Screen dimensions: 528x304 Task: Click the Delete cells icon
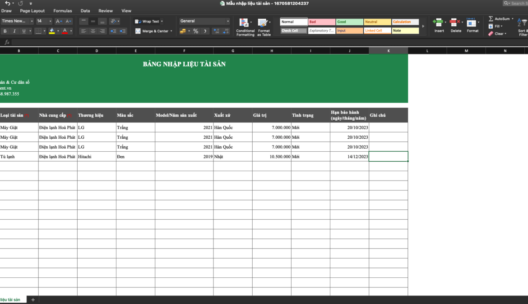455,23
